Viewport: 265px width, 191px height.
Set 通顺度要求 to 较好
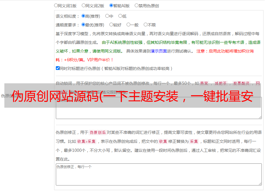click(x=111, y=25)
